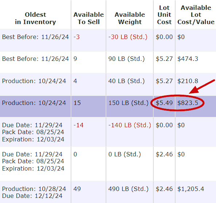Select the Lot Unit Cost header
This screenshot has width=216, height=203.
tap(164, 15)
